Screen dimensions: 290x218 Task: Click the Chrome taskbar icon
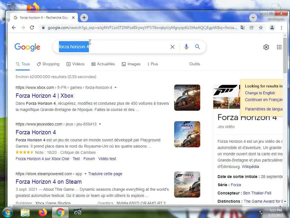point(60,212)
